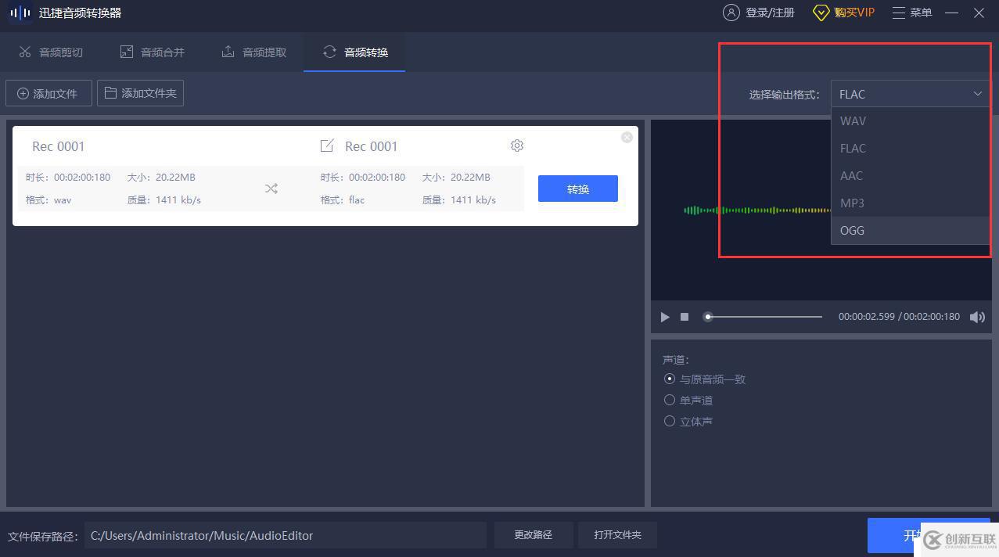This screenshot has width=999, height=557.
Task: Choose OGG from the format list
Action: pyautogui.click(x=911, y=230)
